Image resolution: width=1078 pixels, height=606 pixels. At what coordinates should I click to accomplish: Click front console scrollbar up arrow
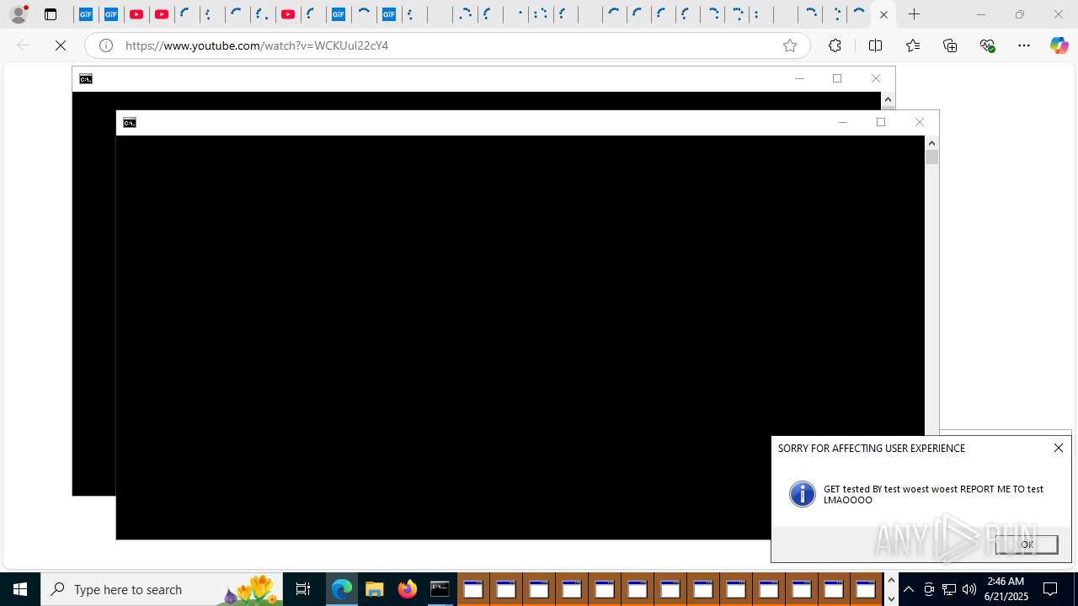click(x=931, y=143)
